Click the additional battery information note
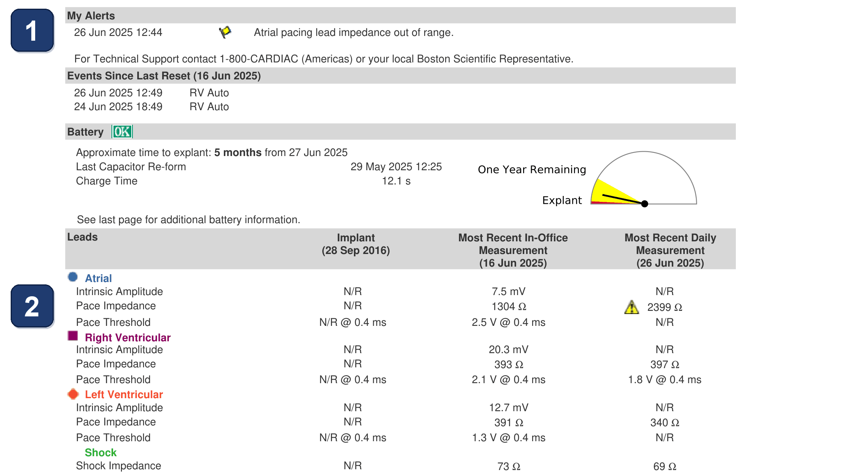Screen dimensions: 843x474 click(189, 220)
